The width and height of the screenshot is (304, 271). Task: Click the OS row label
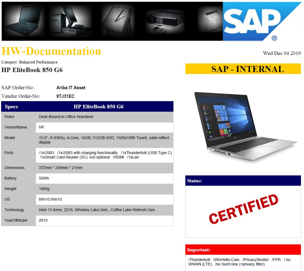tap(7, 199)
